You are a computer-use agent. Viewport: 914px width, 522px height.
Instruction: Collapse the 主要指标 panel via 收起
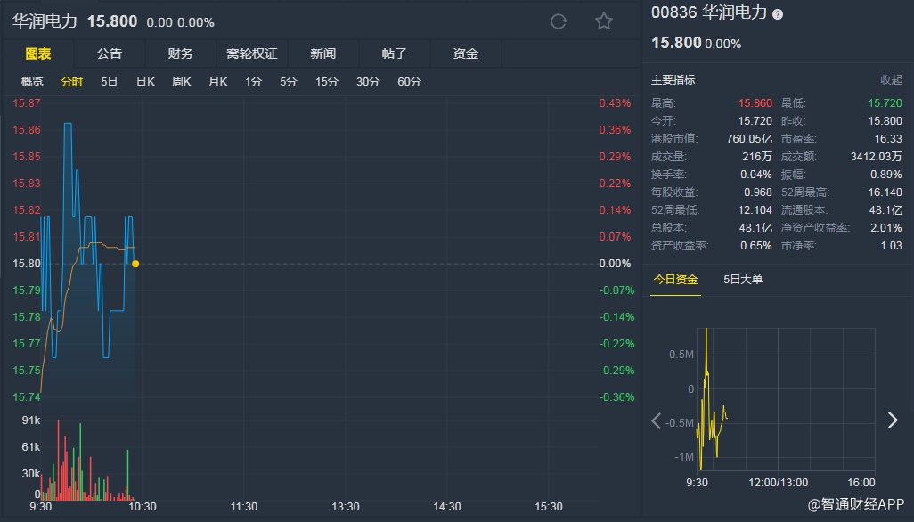click(x=891, y=80)
